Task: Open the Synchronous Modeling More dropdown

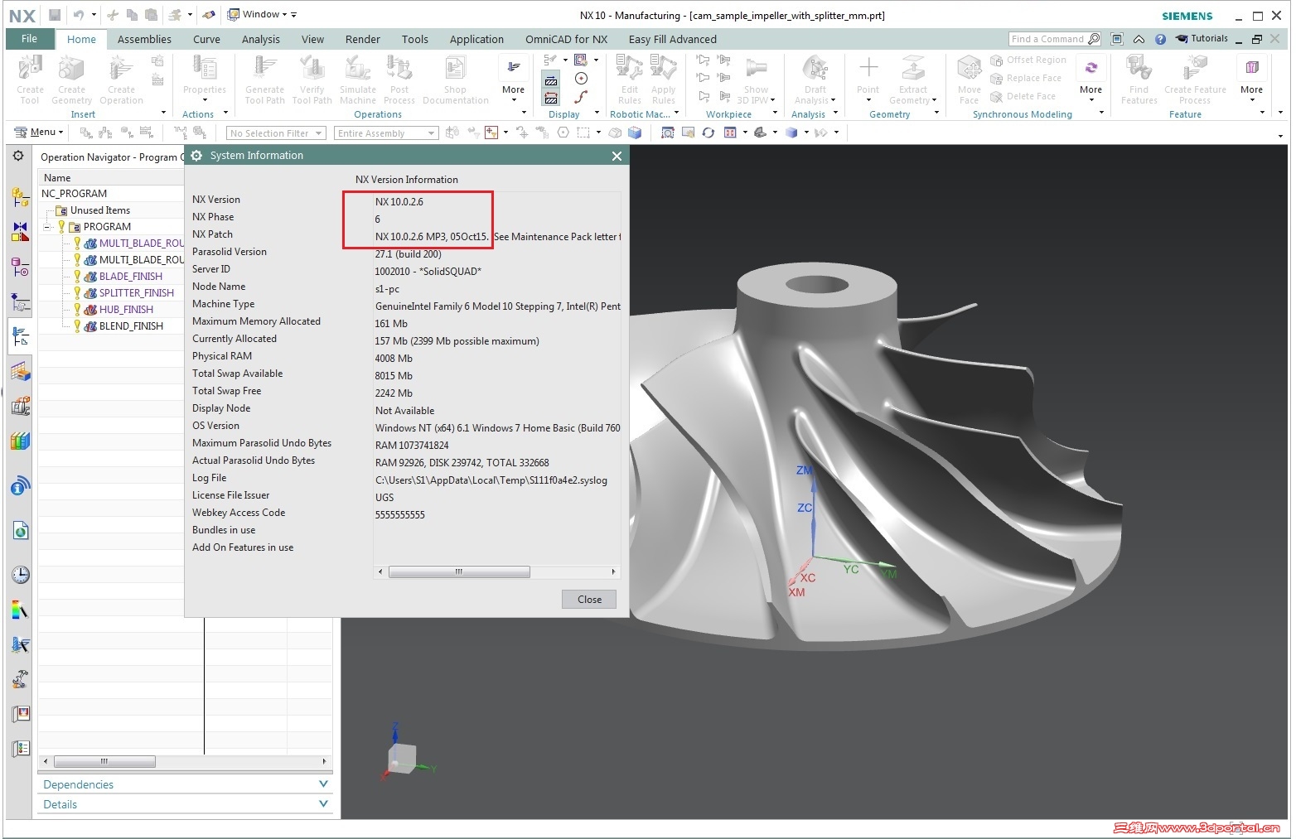Action: tap(1090, 80)
